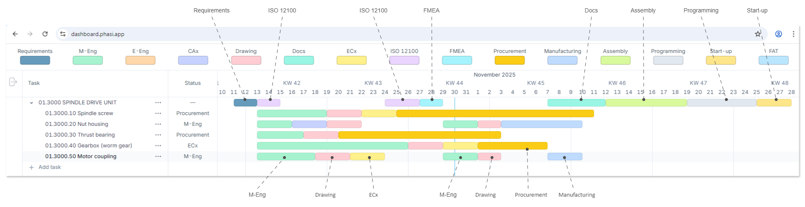This screenshot has width=805, height=207.
Task: Open options menu for Motor coupling row
Action: coord(158,156)
